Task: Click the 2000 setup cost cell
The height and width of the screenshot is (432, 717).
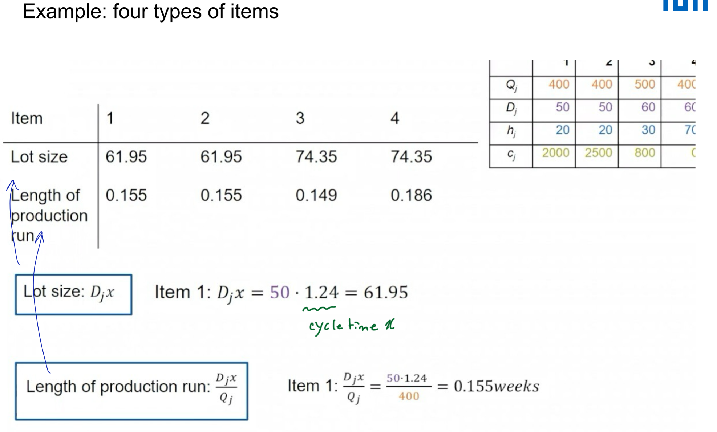Action: point(555,152)
